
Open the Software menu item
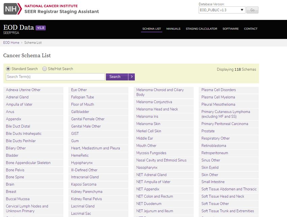click(230, 29)
